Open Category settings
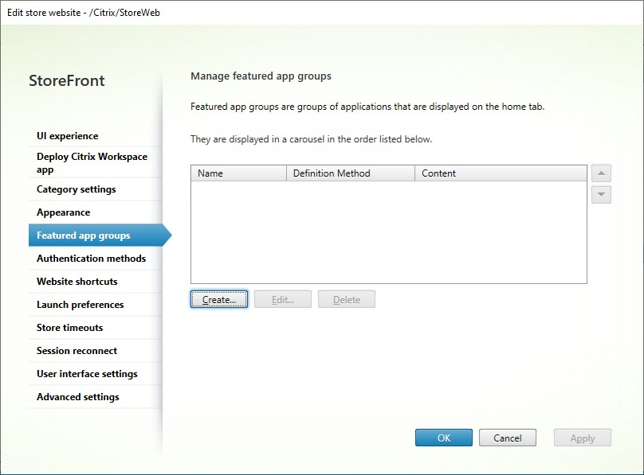The image size is (644, 475). (76, 189)
